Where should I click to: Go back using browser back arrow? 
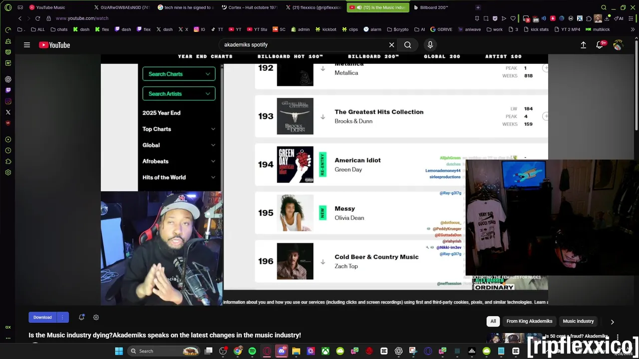click(20, 18)
